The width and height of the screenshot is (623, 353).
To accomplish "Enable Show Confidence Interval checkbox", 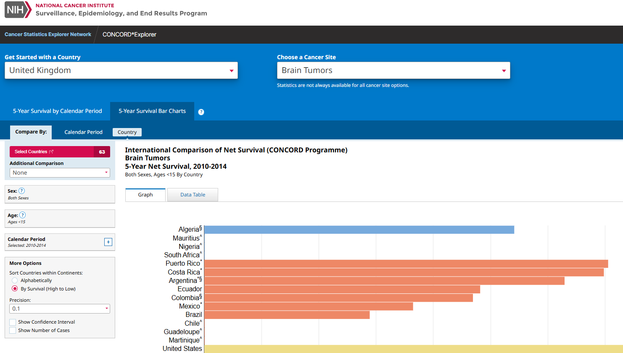I will click(13, 322).
